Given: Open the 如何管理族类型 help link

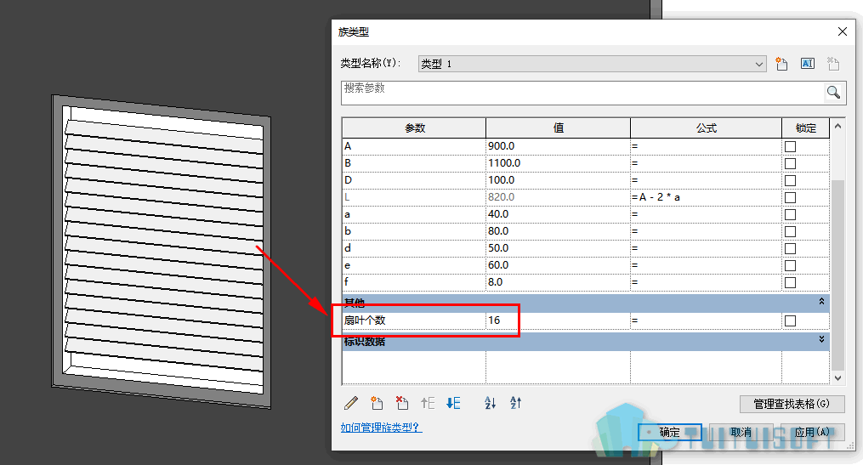Looking at the screenshot, I should coord(381,428).
